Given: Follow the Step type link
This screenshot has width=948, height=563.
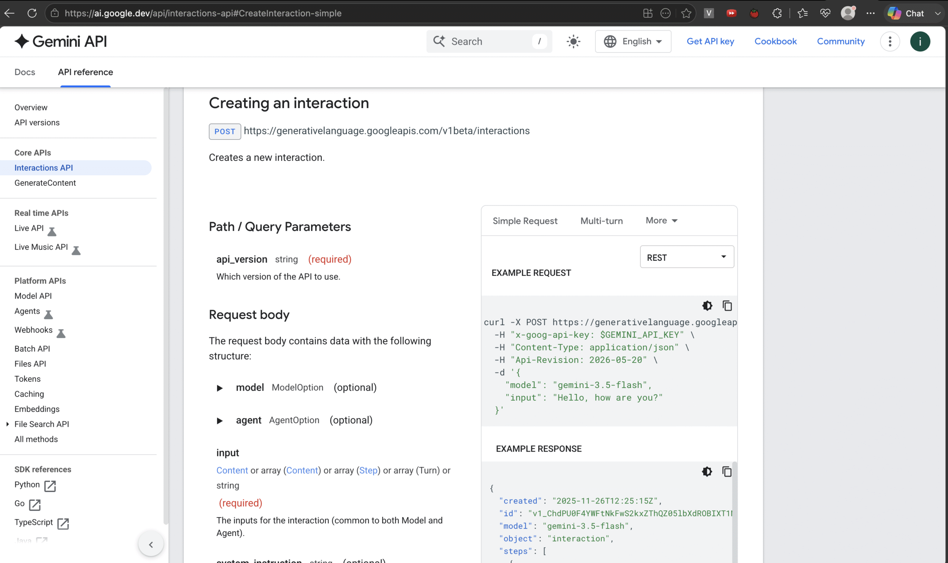Looking at the screenshot, I should [x=368, y=471].
